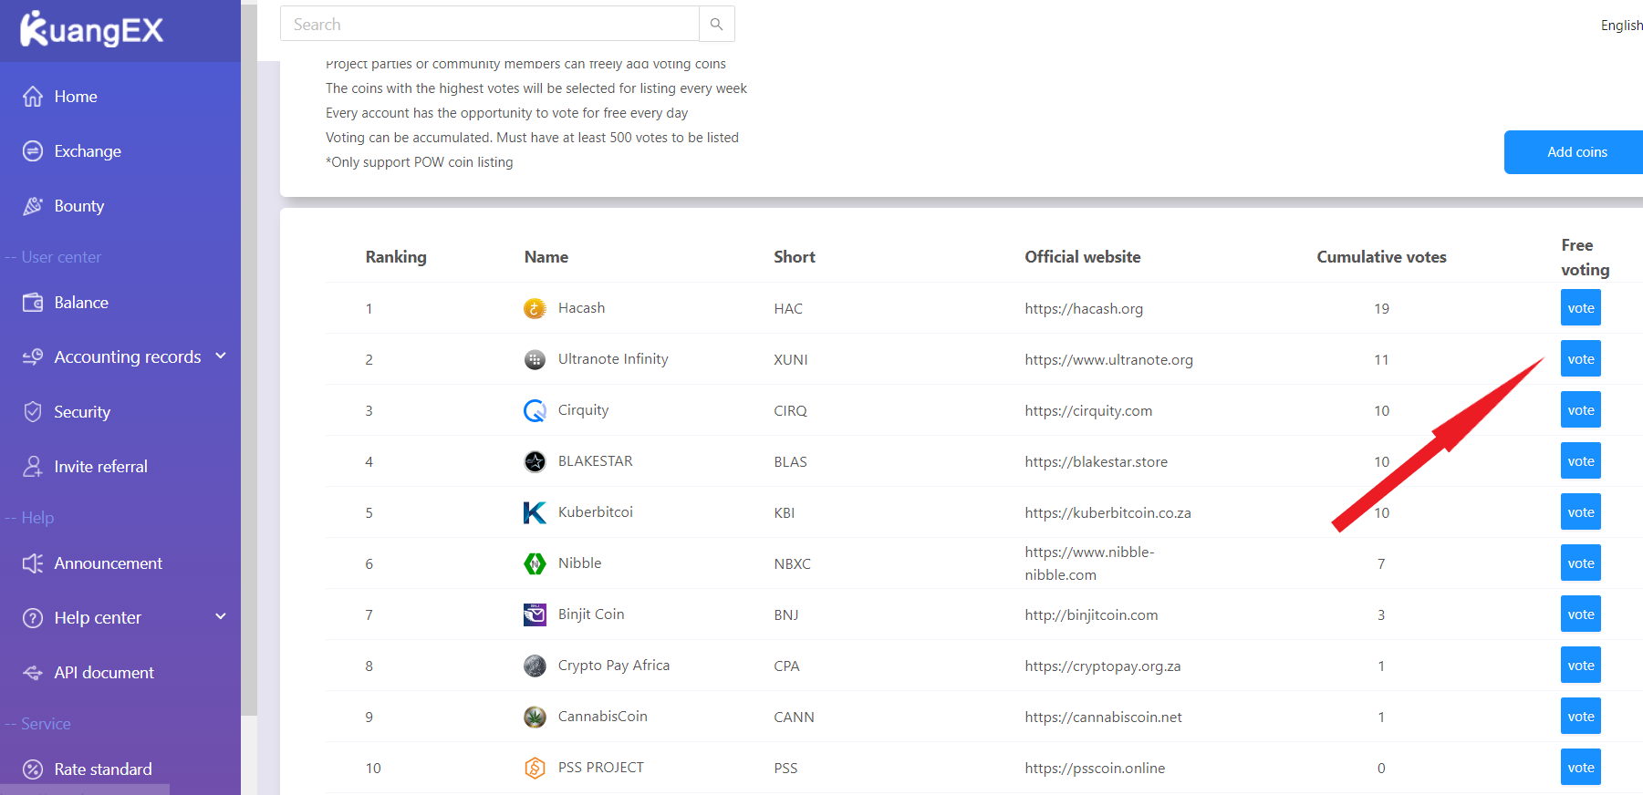The width and height of the screenshot is (1643, 795).
Task: Click the Binjit Coin logo
Action: [535, 614]
